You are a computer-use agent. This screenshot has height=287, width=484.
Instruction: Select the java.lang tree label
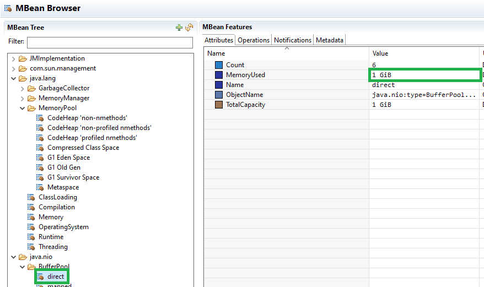click(42, 78)
